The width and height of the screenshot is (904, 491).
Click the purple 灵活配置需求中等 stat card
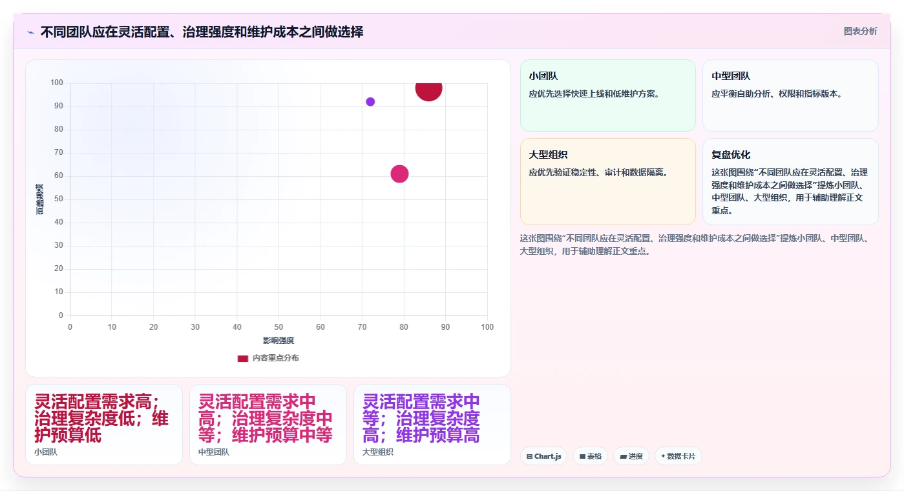point(432,425)
